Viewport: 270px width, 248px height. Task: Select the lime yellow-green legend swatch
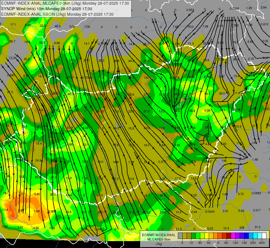(x=202, y=236)
